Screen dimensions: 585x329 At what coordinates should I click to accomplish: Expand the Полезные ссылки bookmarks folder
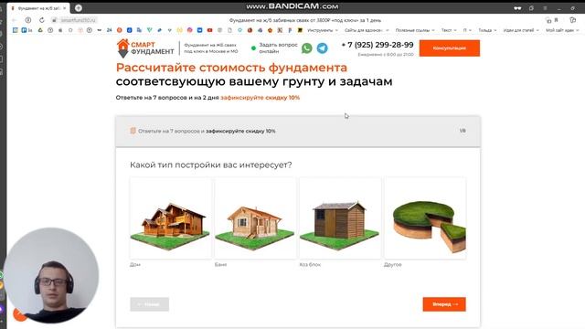coord(415,30)
